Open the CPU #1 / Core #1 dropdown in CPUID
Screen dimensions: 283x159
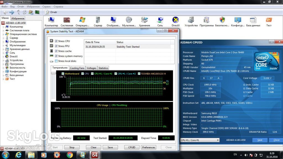(200, 140)
